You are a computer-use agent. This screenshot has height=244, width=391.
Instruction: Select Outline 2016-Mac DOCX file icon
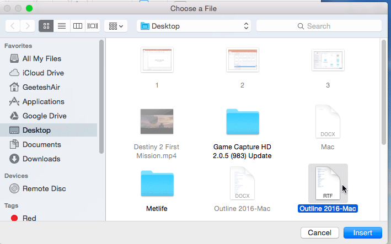tap(242, 183)
